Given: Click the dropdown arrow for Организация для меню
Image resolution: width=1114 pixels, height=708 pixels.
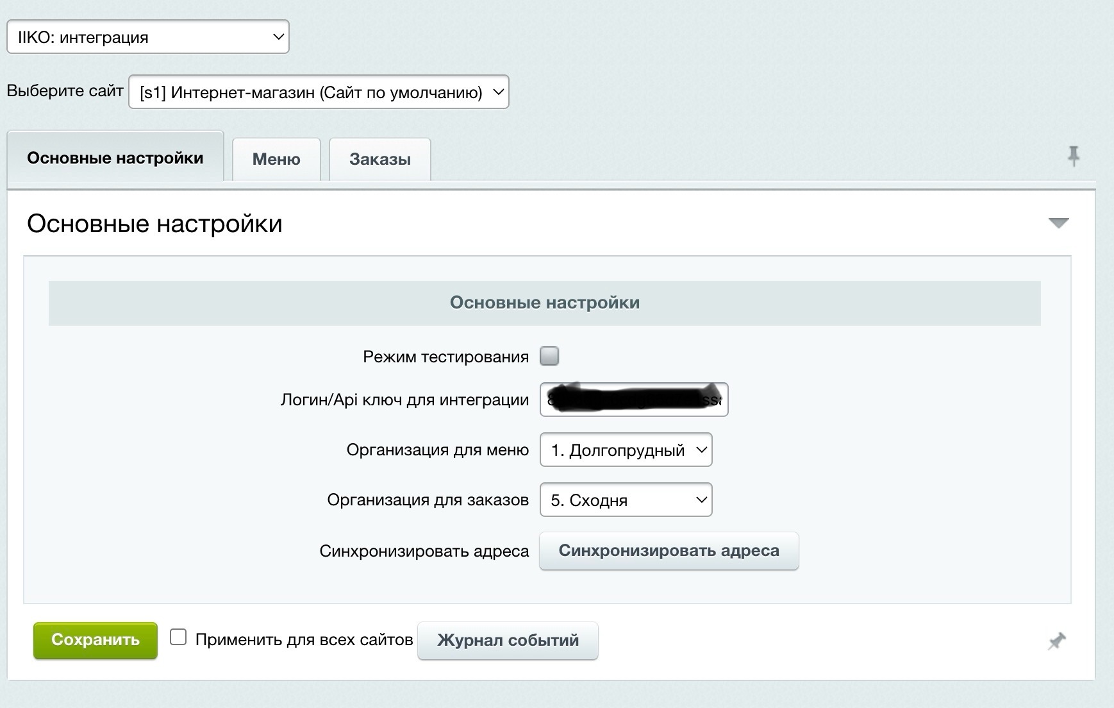Looking at the screenshot, I should coord(701,450).
